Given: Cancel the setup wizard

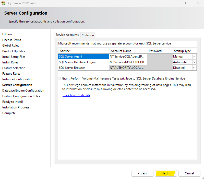Looking at the screenshot, I should 189,173.
